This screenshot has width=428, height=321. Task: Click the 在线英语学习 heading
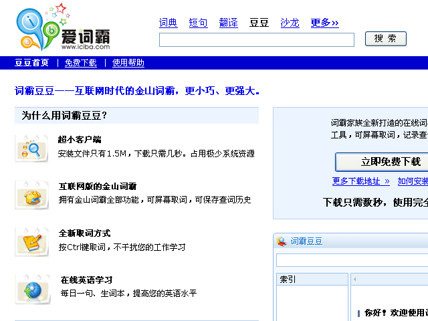tap(86, 280)
